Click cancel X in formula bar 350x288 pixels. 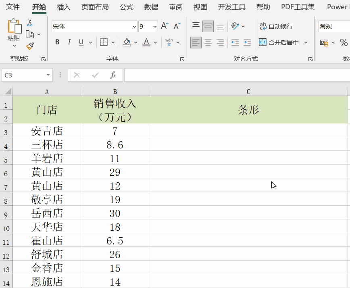pyautogui.click(x=77, y=75)
